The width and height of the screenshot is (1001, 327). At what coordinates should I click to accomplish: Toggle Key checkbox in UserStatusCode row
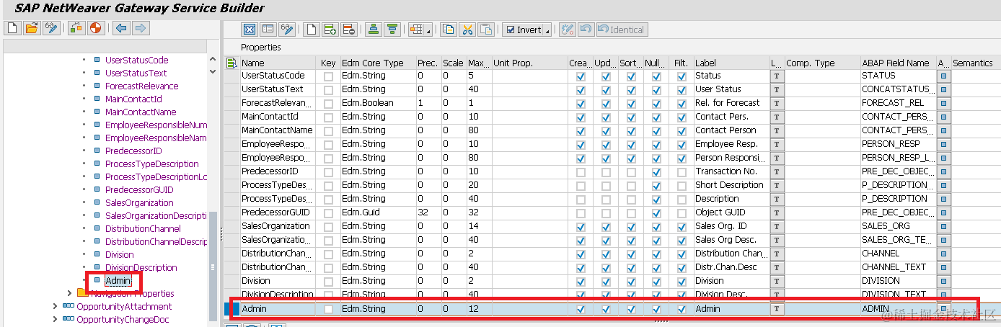pyautogui.click(x=328, y=76)
